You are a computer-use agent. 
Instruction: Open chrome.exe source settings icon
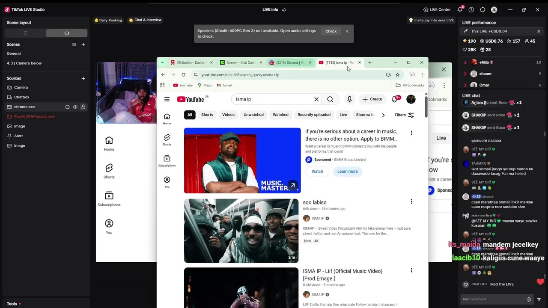pyautogui.click(x=67, y=107)
